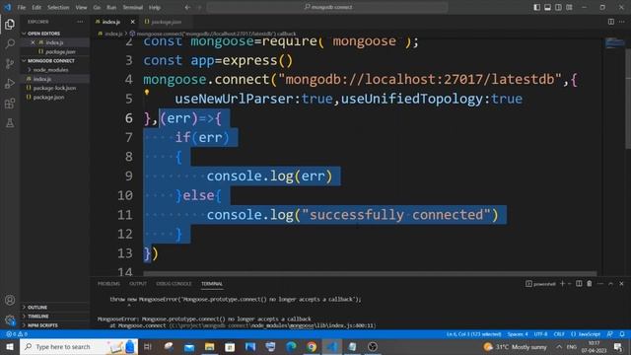This screenshot has width=631, height=355.
Task: Expand the Outline section
Action: pos(55,307)
